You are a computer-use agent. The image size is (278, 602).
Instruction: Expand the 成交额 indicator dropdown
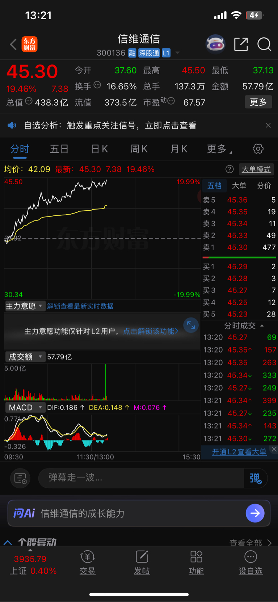[25, 357]
